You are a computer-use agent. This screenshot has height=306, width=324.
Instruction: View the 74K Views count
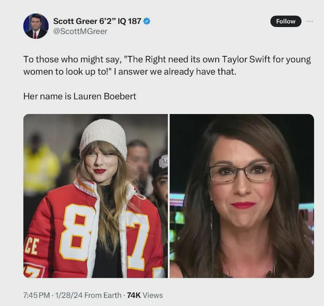[145, 295]
